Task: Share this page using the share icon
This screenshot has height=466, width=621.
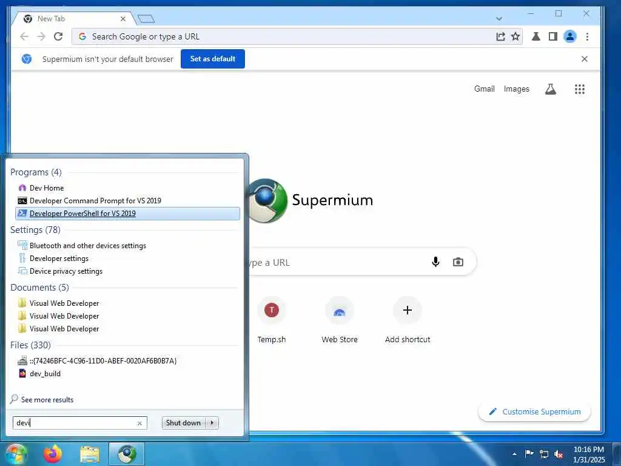Action: tap(500, 36)
